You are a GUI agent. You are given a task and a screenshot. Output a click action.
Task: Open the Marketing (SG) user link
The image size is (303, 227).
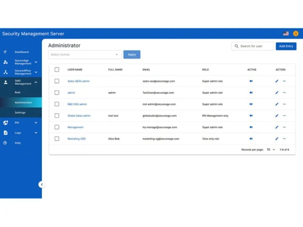coord(76,139)
